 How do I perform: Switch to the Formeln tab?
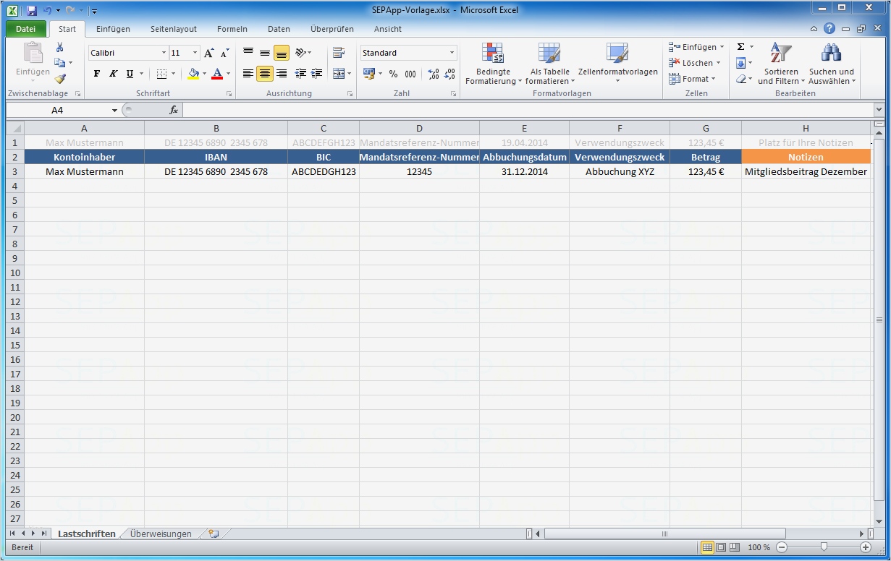pos(232,29)
